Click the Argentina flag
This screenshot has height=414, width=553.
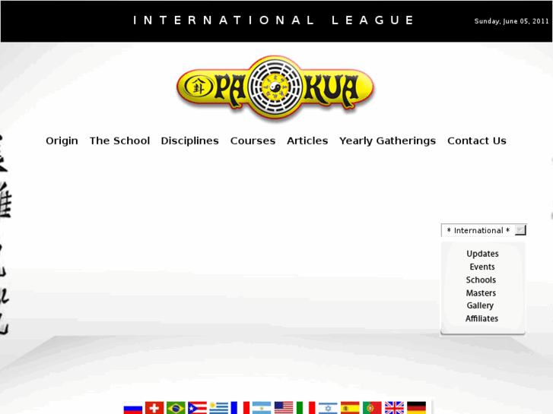click(262, 408)
